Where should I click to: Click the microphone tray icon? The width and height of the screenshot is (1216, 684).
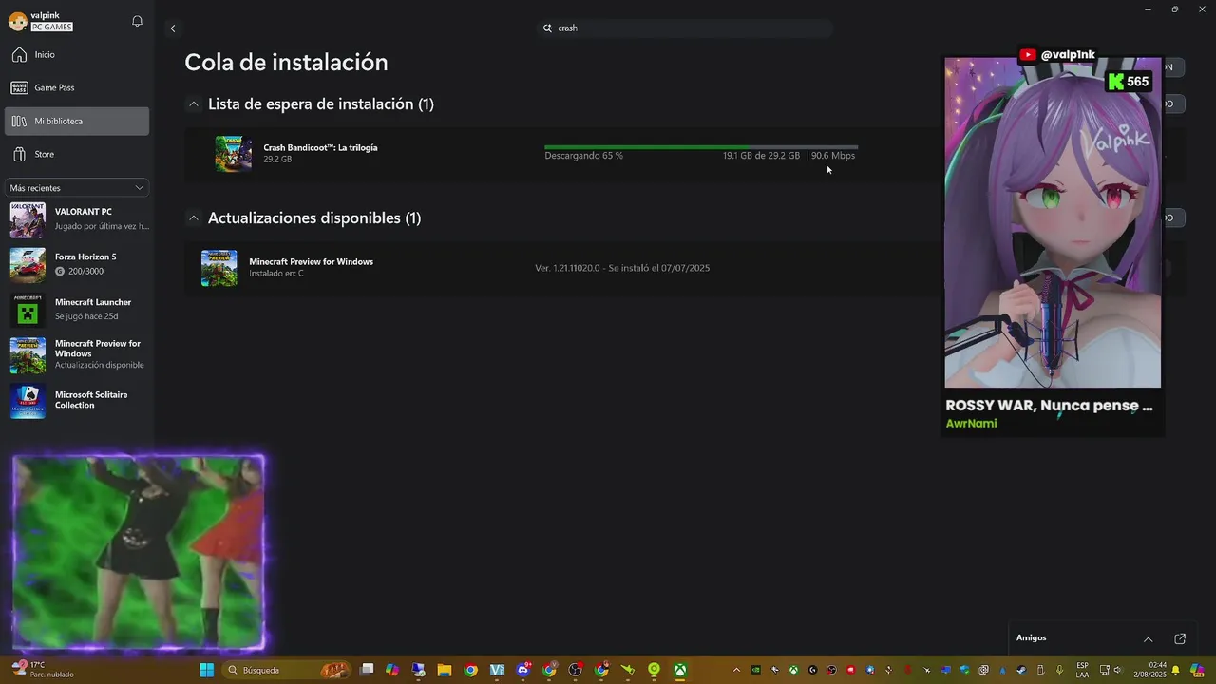coord(1059,670)
